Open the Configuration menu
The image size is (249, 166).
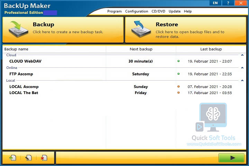[x=137, y=11]
